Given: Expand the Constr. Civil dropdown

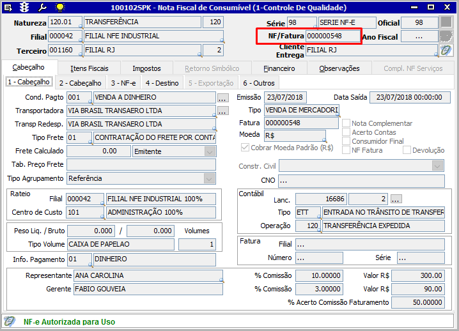Looking at the screenshot, I should click(x=438, y=166).
